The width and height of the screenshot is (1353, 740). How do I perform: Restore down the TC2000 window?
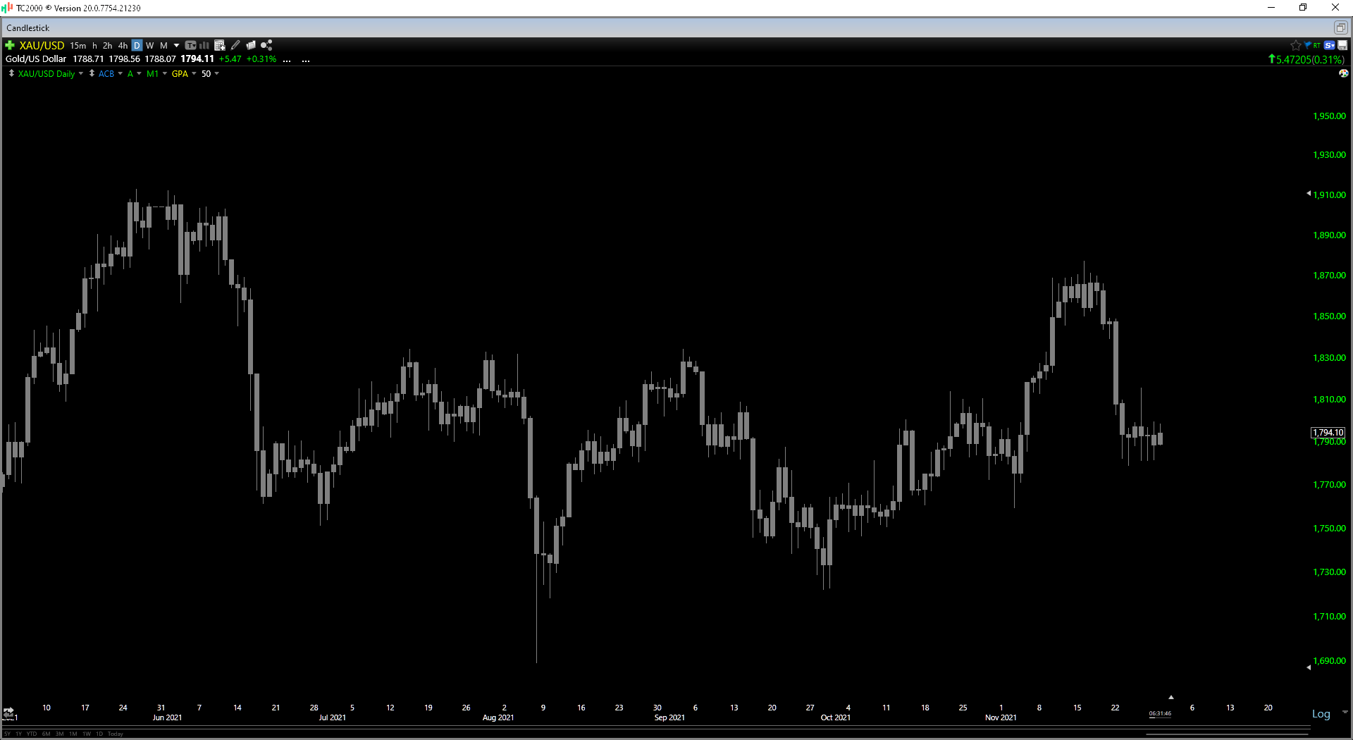tap(1303, 8)
